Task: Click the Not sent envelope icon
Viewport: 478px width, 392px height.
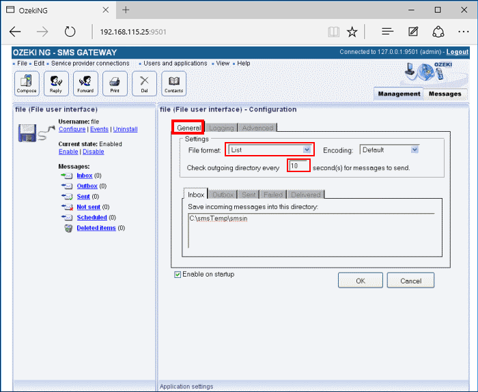Action: click(x=67, y=208)
